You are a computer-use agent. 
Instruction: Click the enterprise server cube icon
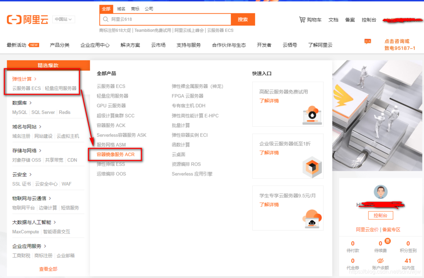312,167
